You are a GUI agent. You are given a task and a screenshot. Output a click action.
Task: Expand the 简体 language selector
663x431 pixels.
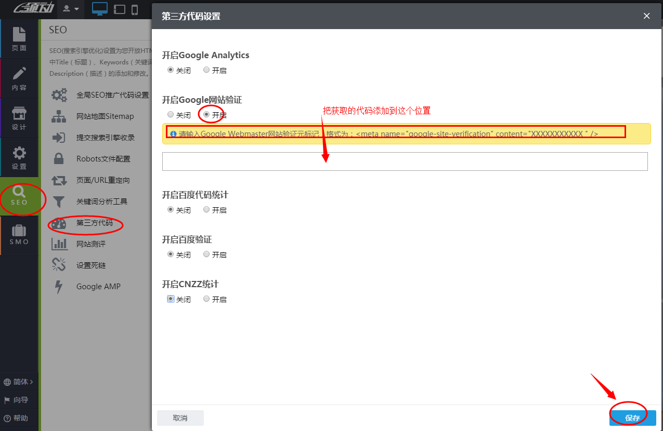(x=19, y=381)
